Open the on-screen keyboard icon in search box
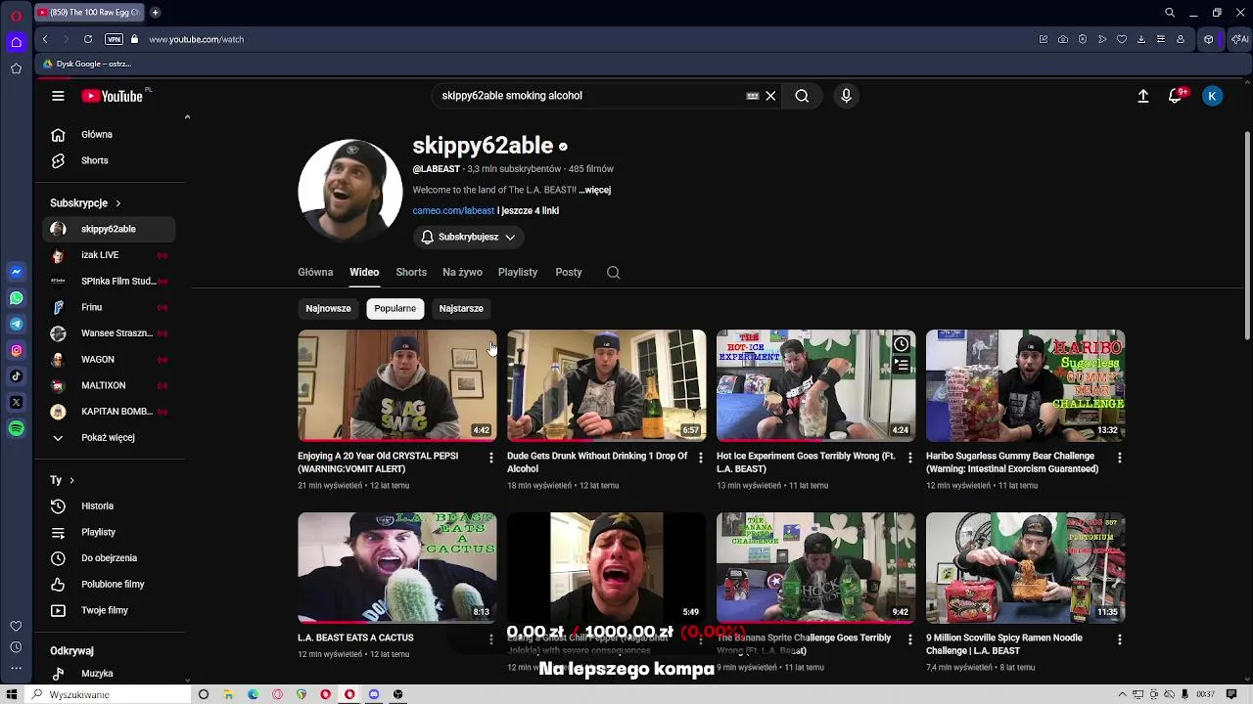 pyautogui.click(x=752, y=96)
